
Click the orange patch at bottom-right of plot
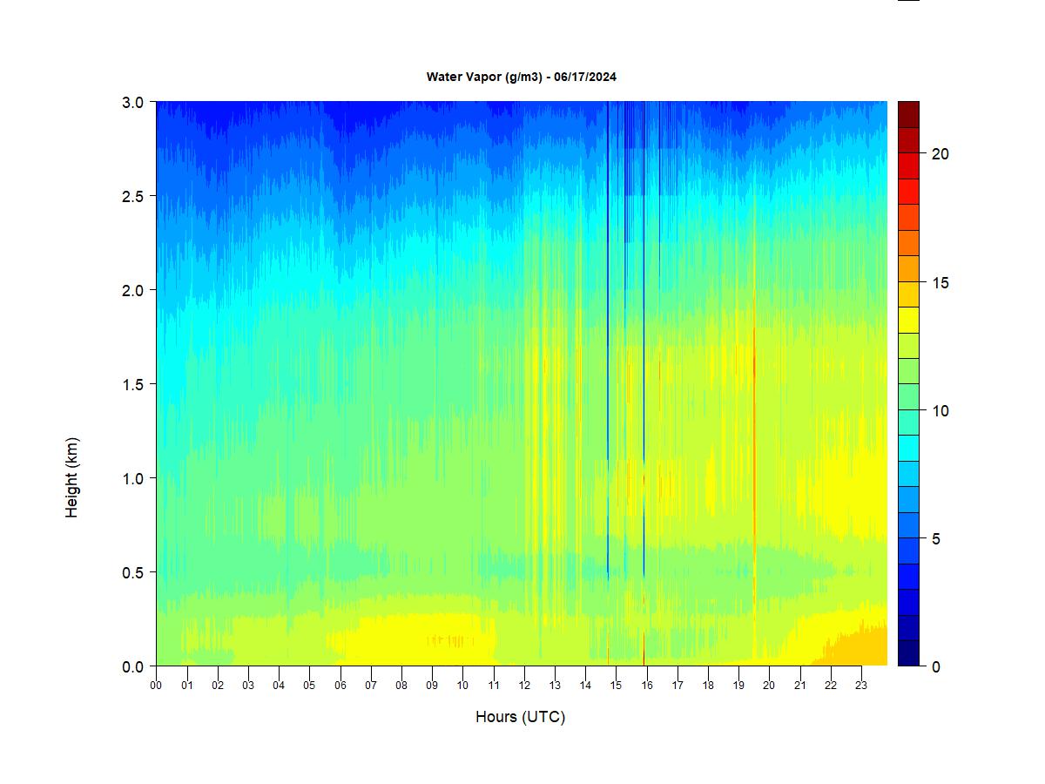858,649
